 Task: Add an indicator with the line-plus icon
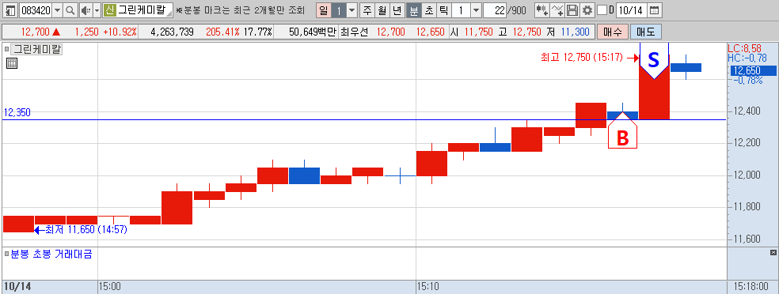point(557,10)
